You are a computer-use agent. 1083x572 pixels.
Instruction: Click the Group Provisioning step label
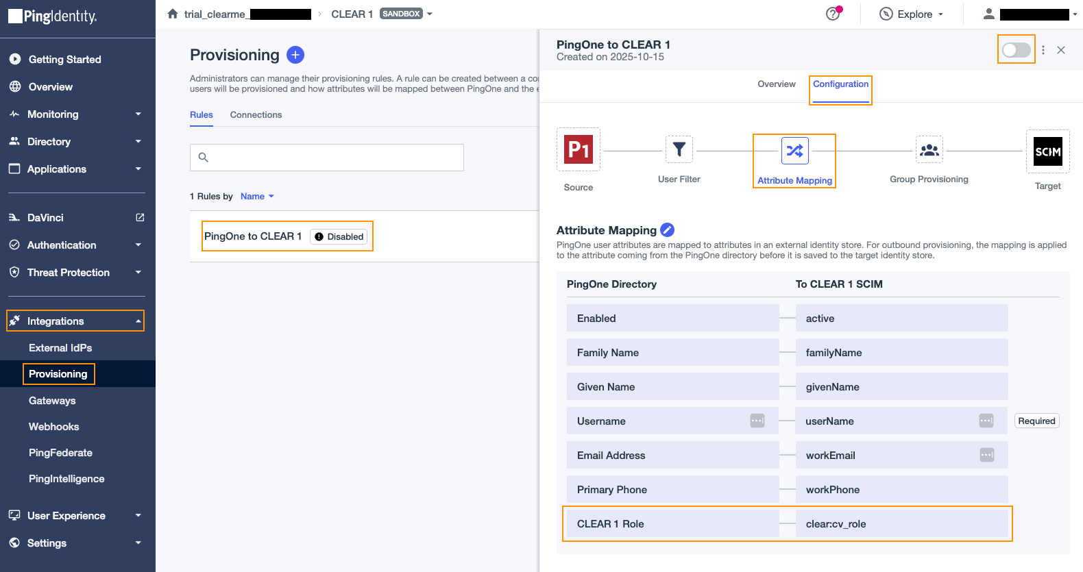click(929, 179)
